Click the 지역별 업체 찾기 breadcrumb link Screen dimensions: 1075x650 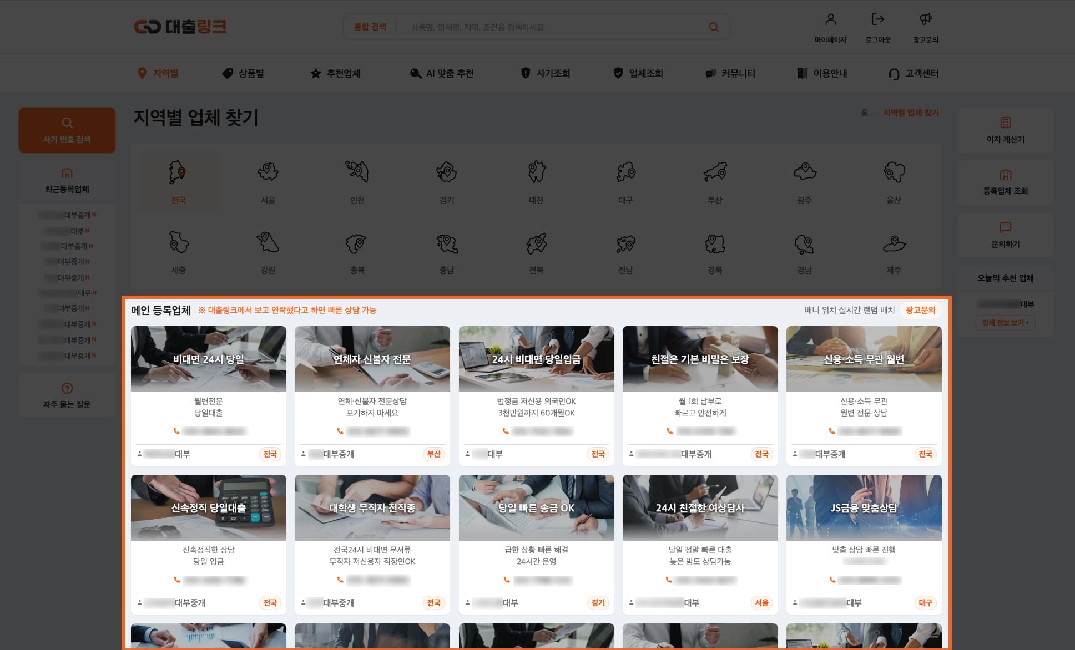pos(911,113)
